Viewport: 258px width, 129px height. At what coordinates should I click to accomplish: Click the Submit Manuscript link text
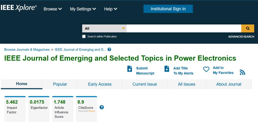point(145,71)
